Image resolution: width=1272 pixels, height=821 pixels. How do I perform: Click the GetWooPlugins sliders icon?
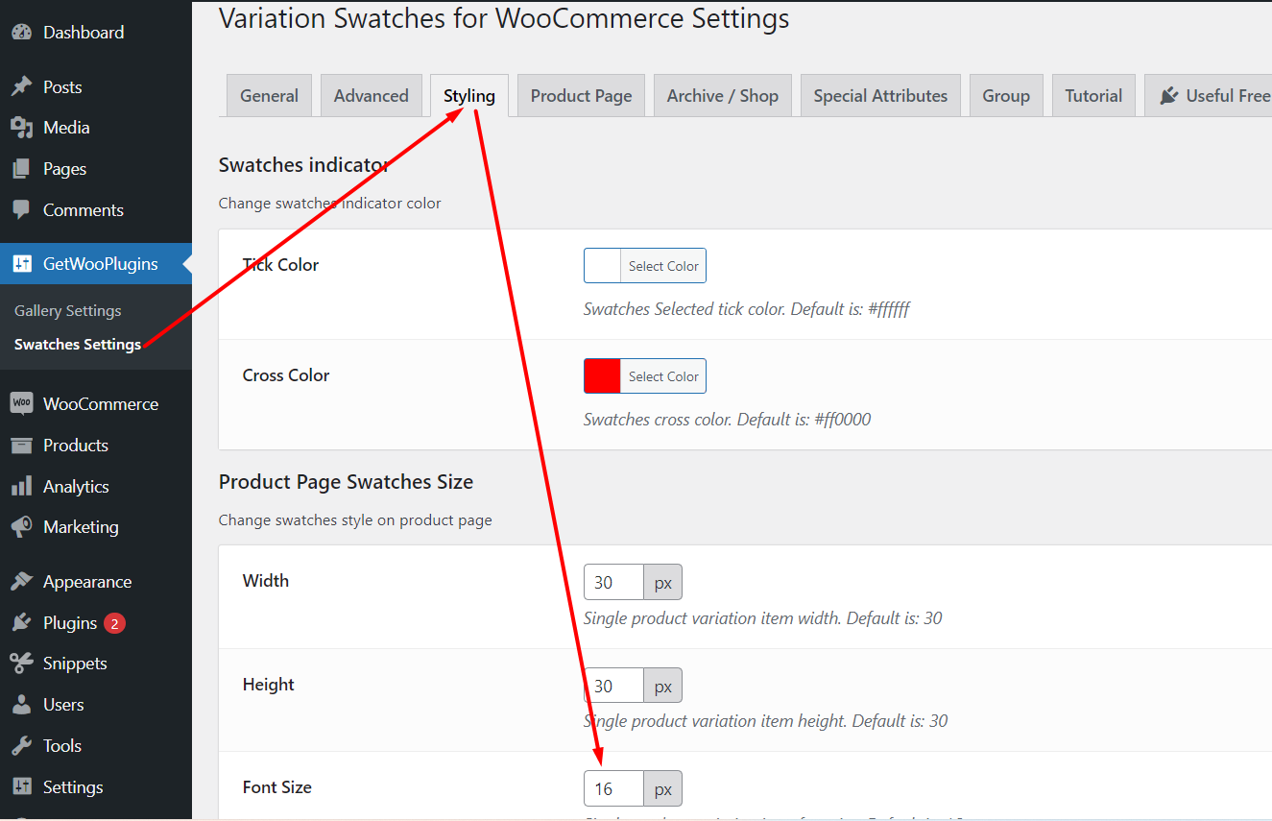click(21, 263)
